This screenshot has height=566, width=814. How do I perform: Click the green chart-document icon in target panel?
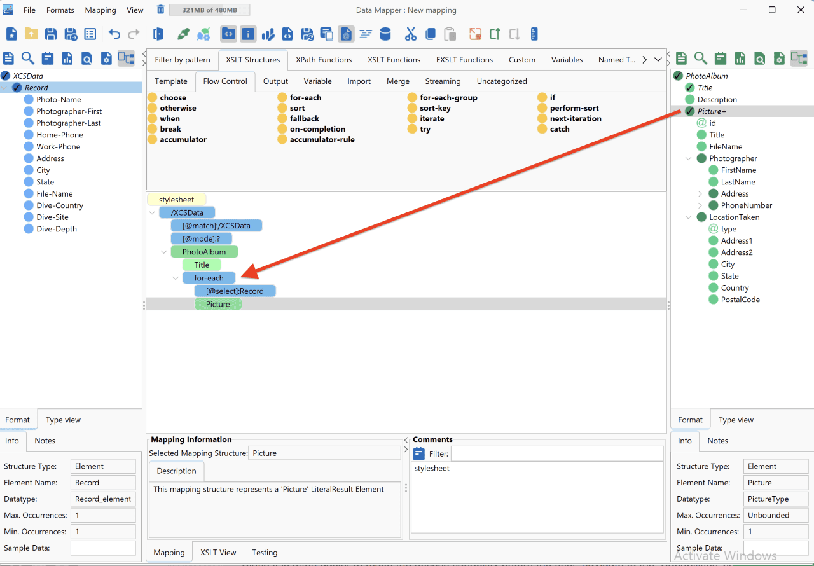[x=740, y=59]
